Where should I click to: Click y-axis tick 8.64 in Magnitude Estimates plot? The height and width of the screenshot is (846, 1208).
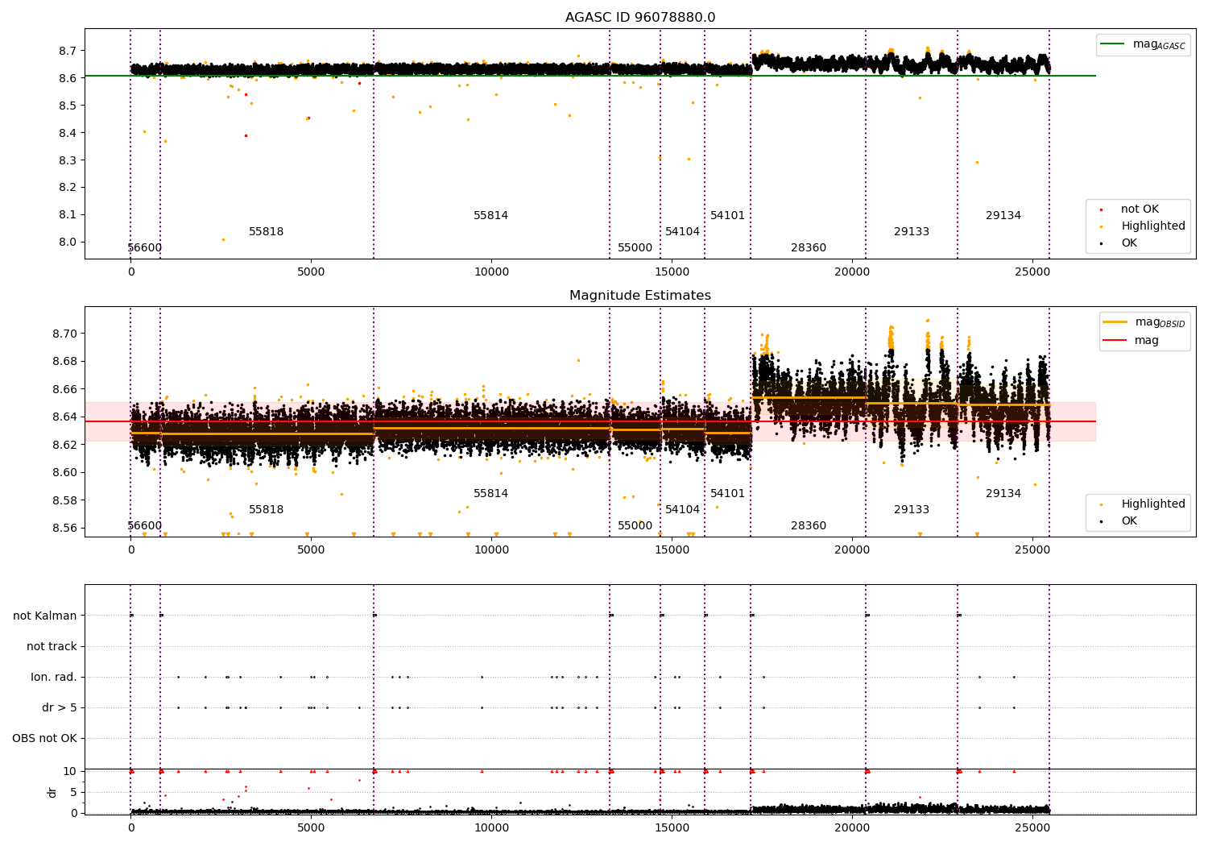64,417
